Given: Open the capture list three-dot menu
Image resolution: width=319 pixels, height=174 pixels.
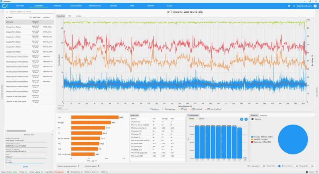Looking at the screenshot, I should click(7, 12).
